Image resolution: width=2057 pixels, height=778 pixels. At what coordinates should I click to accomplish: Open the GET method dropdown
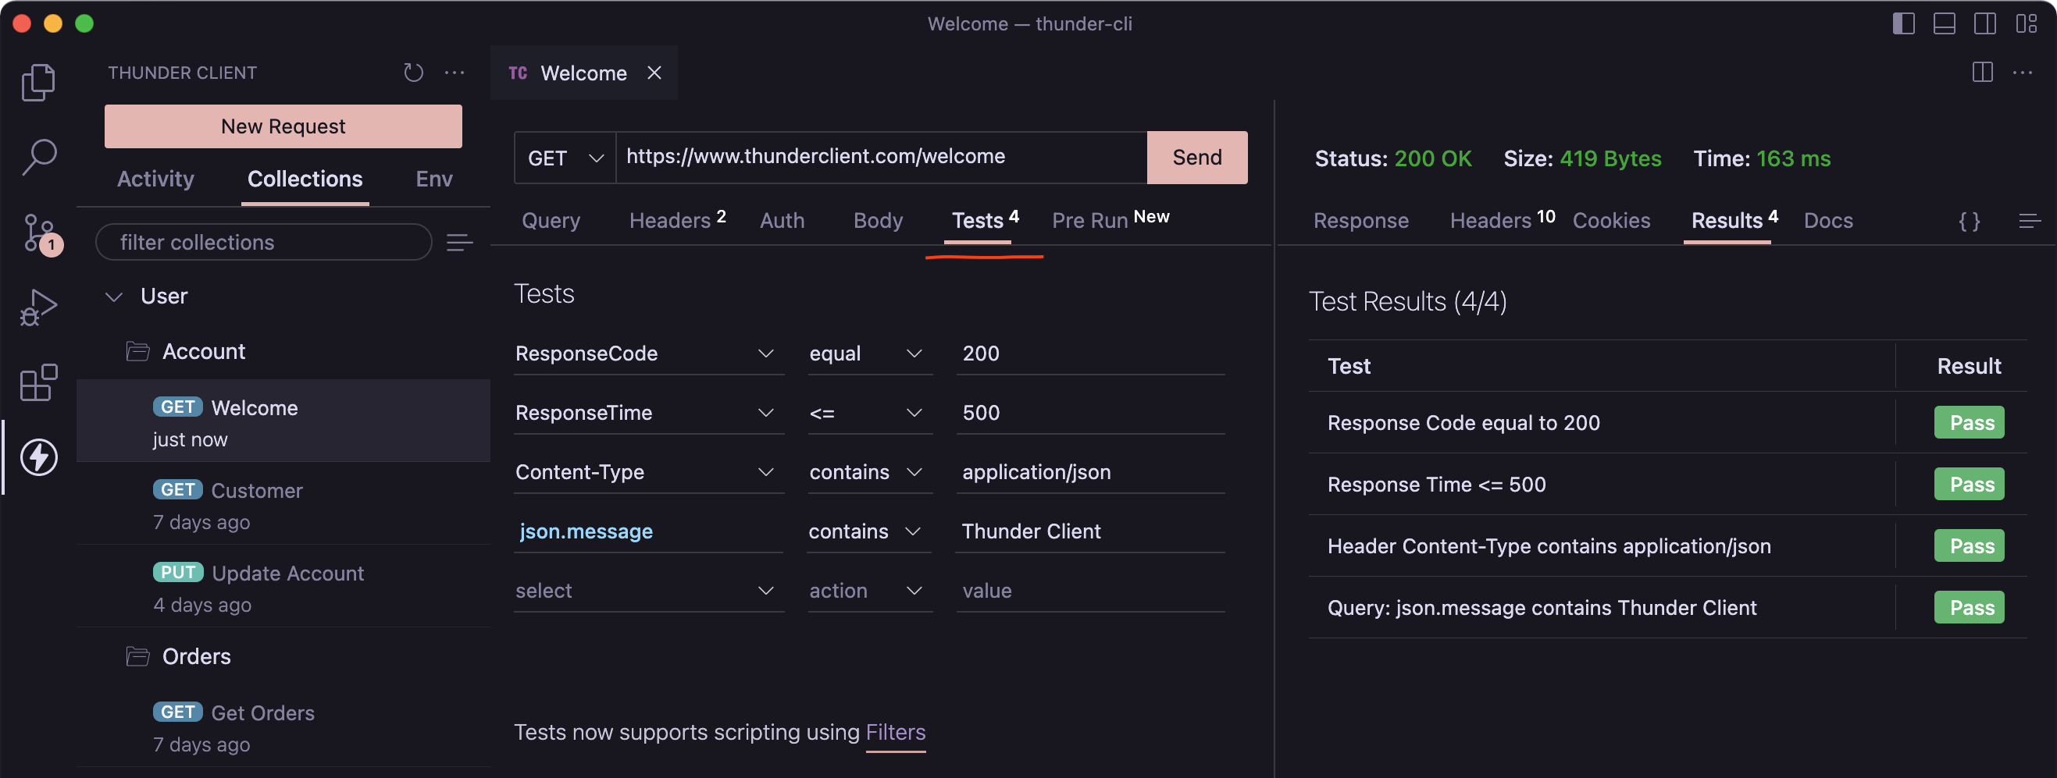tap(565, 158)
